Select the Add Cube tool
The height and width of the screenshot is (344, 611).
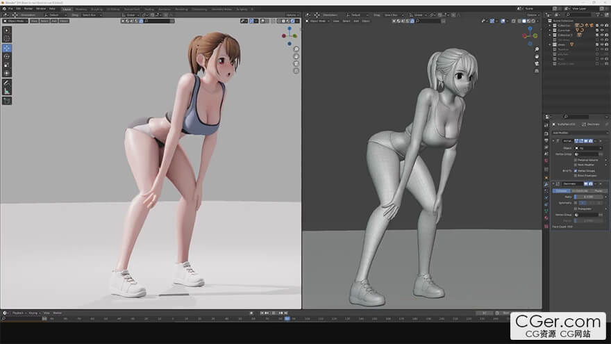[x=7, y=101]
